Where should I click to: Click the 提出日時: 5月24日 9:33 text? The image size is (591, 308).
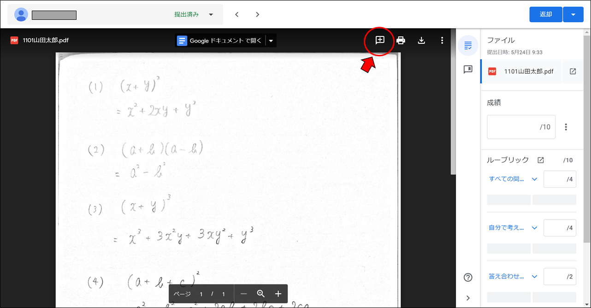(x=514, y=52)
